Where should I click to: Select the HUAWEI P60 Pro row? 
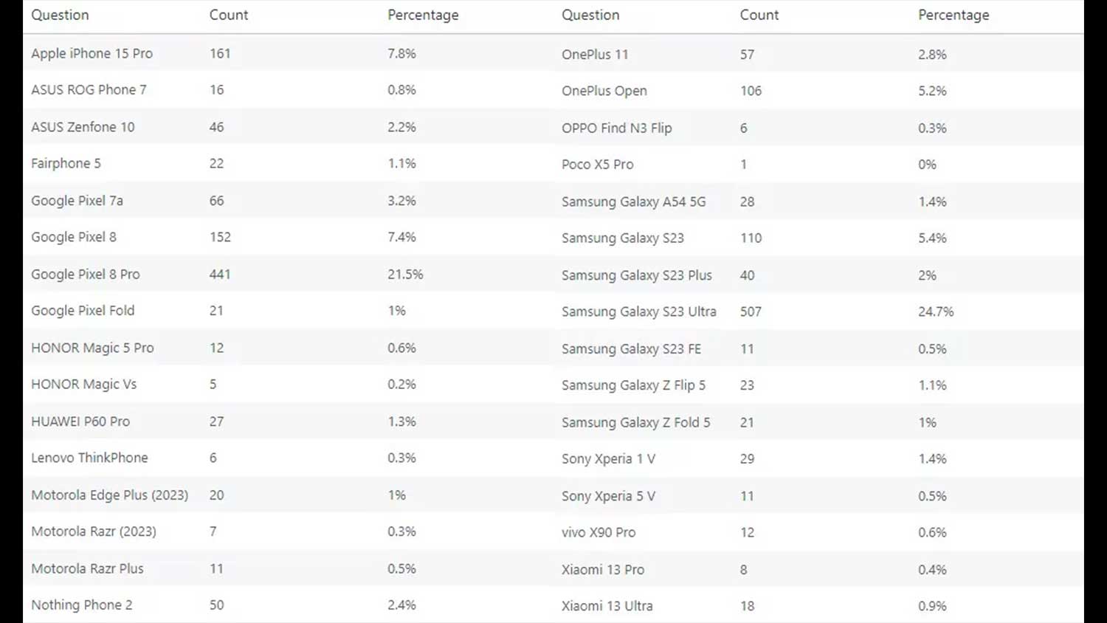pos(80,421)
